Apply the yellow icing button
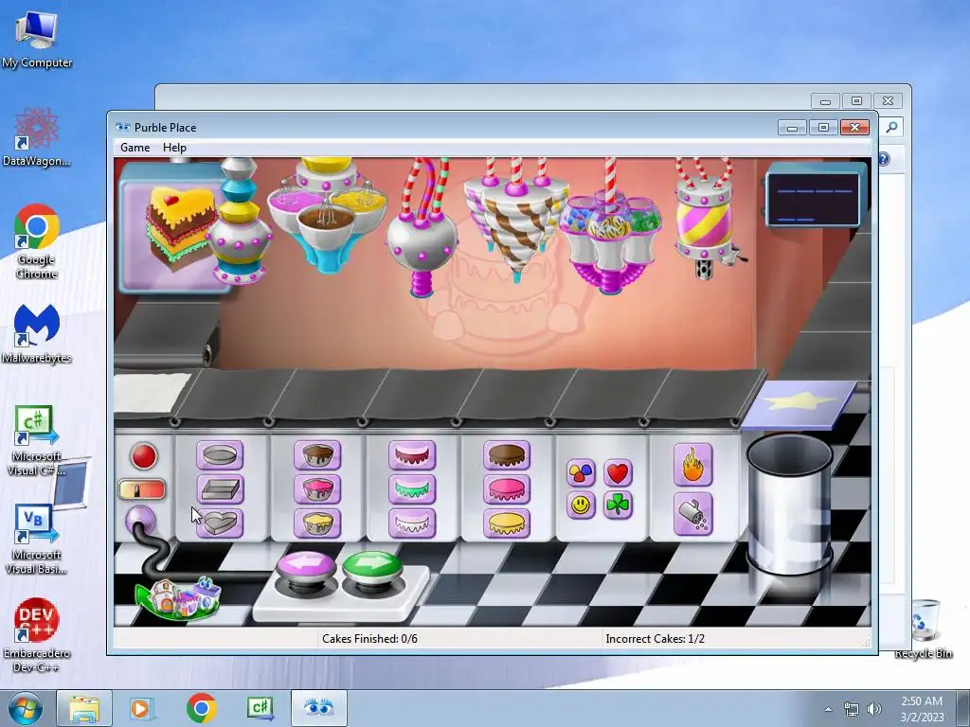970x727 pixels. 507,523
